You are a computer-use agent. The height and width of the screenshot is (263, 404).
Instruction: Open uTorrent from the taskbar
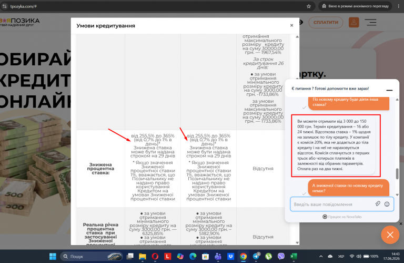pyautogui.click(x=268, y=256)
